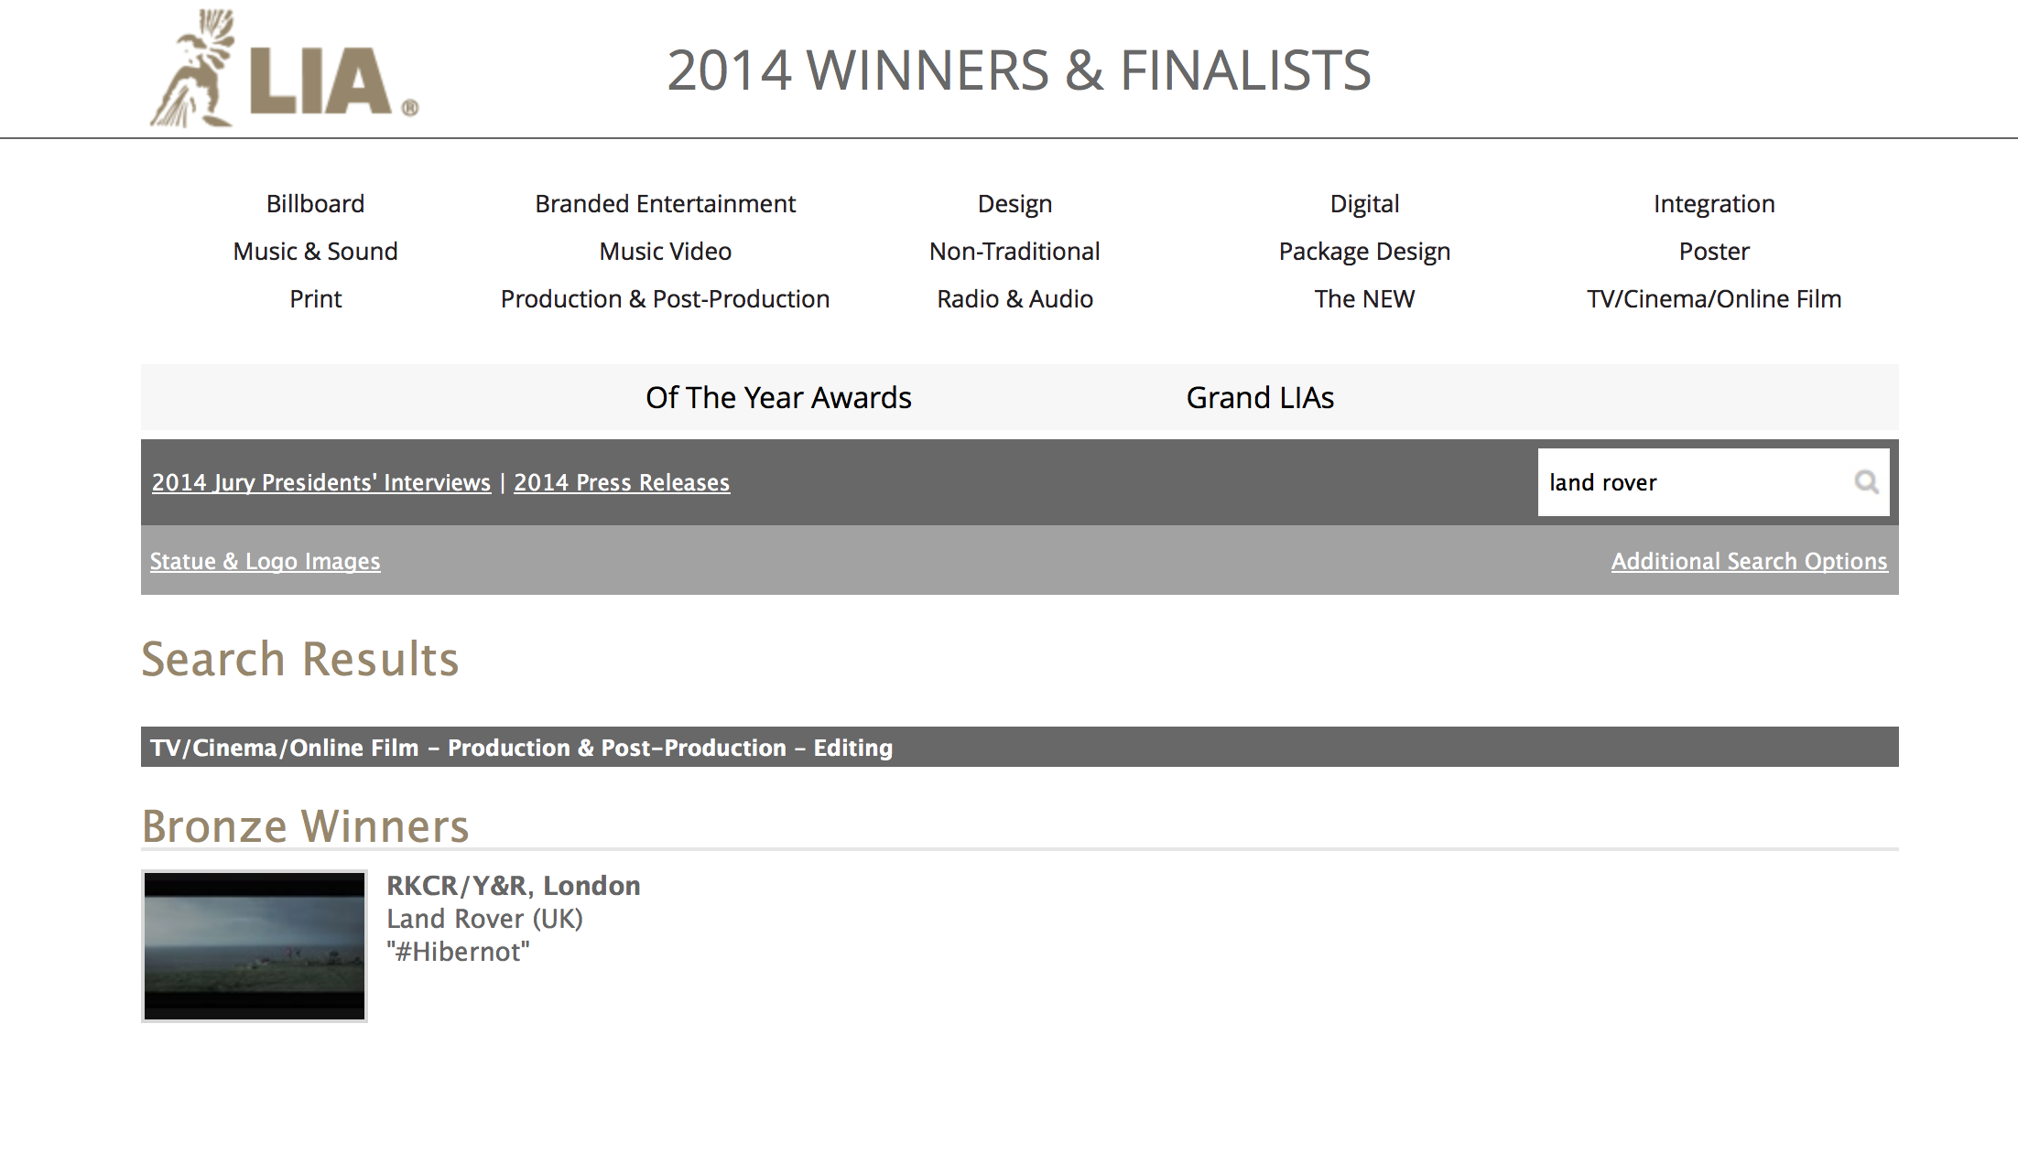
Task: Open the TV/Cinema/Online Film category
Action: pyautogui.click(x=1714, y=298)
